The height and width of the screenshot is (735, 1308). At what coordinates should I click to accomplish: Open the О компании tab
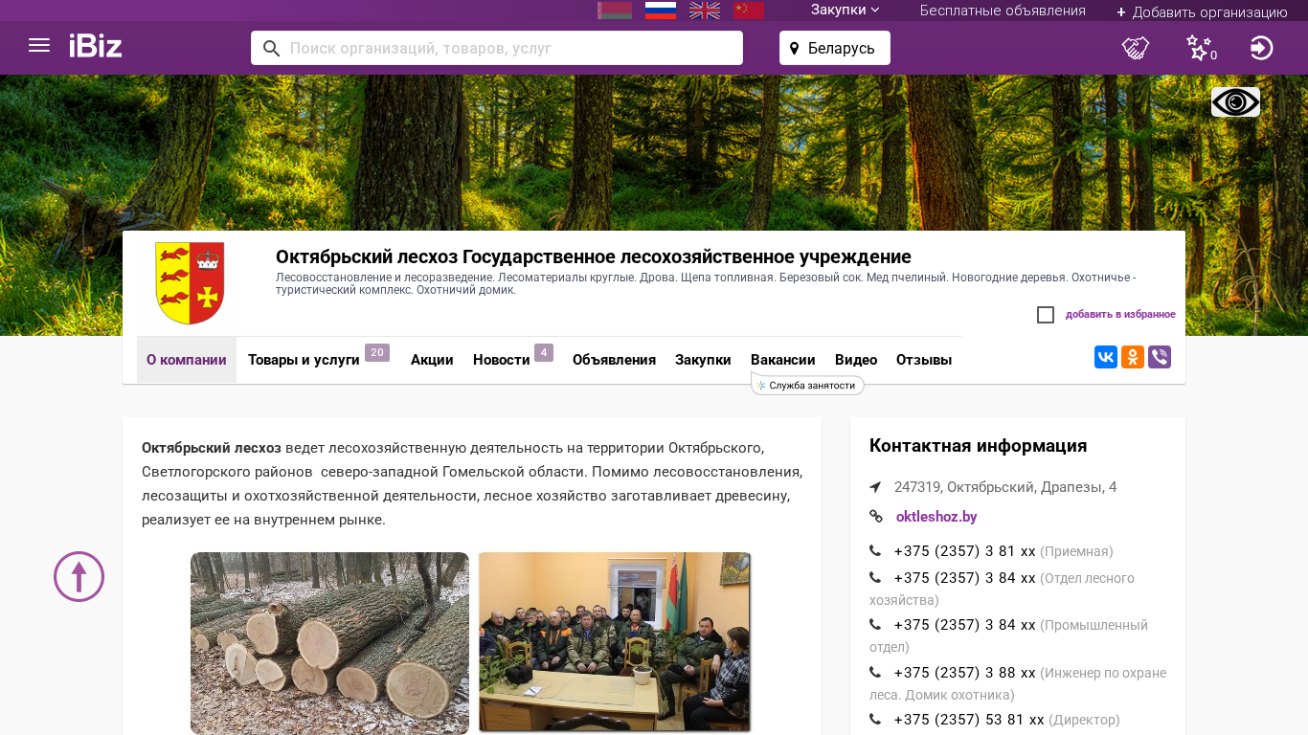(187, 360)
